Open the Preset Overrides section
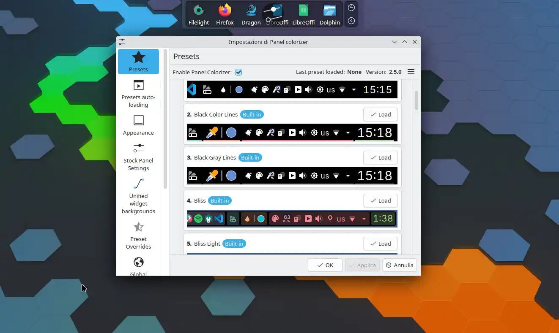Image resolution: width=559 pixels, height=333 pixels. 138,235
